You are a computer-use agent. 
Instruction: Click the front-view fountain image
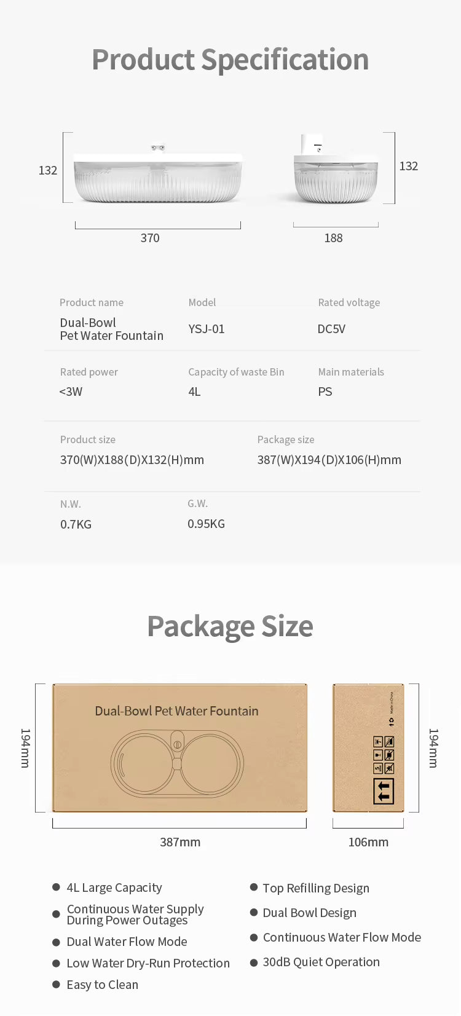158,174
